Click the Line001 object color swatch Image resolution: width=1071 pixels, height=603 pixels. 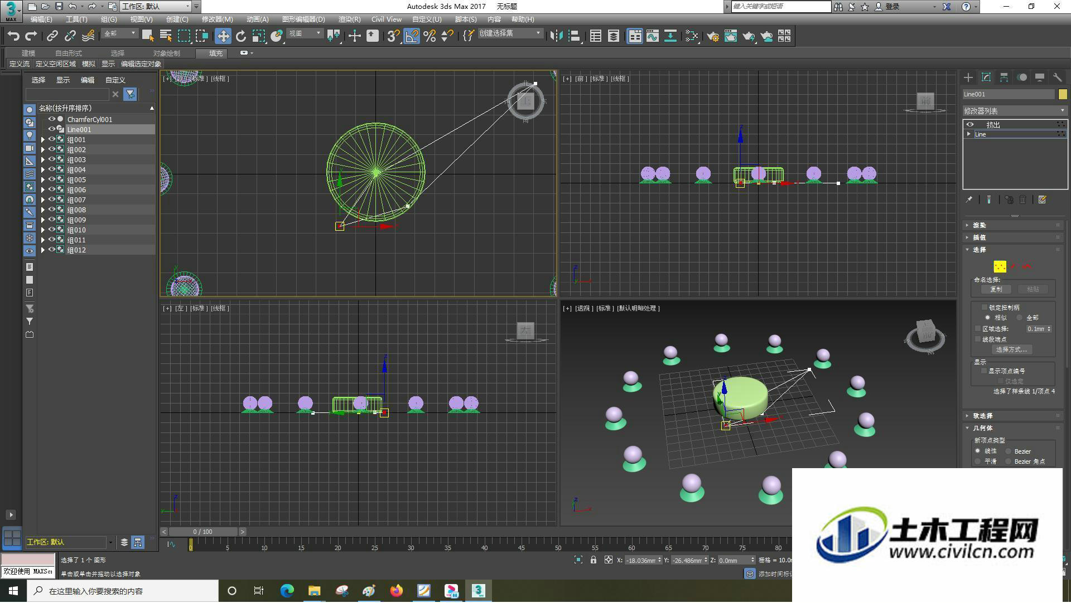[x=1063, y=94]
